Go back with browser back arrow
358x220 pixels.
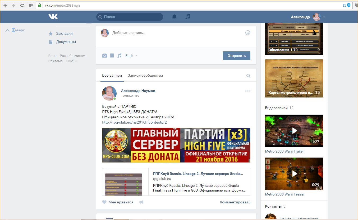(x=5, y=5)
